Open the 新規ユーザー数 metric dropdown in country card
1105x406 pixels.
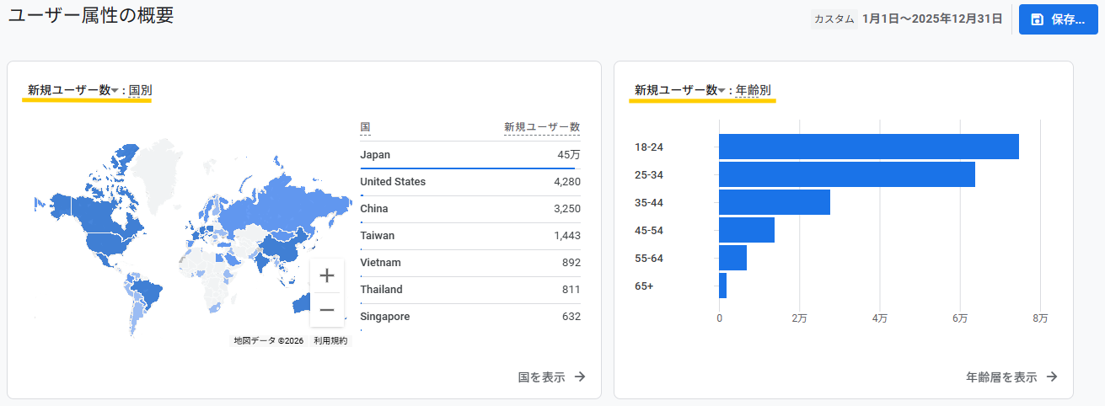tap(73, 90)
